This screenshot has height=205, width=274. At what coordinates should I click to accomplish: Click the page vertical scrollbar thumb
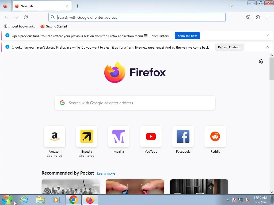tap(272, 69)
